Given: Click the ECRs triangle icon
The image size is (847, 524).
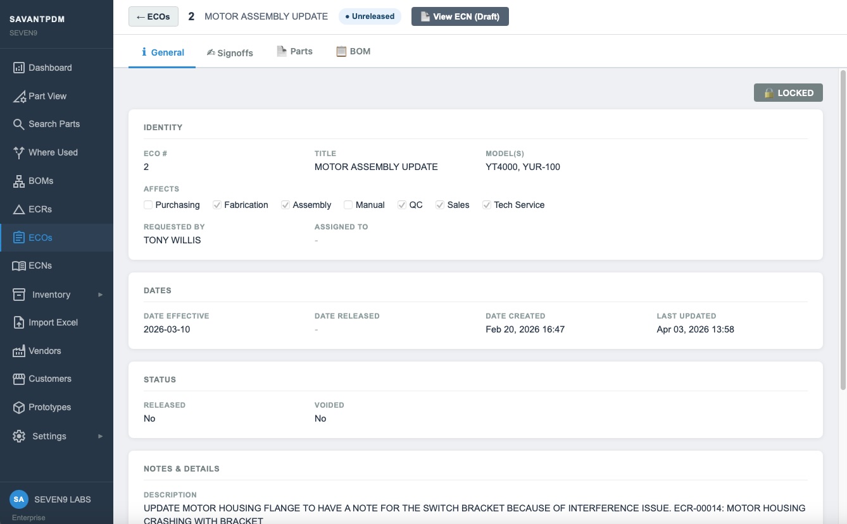Looking at the screenshot, I should (x=19, y=209).
